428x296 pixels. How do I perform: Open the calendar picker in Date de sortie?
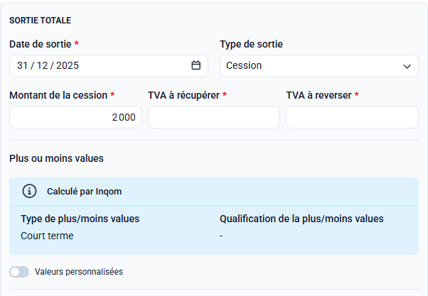coord(196,65)
